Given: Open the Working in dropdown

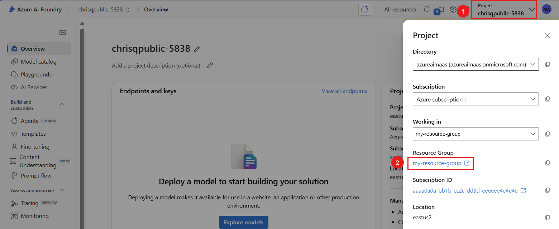Looking at the screenshot, I should [x=476, y=134].
